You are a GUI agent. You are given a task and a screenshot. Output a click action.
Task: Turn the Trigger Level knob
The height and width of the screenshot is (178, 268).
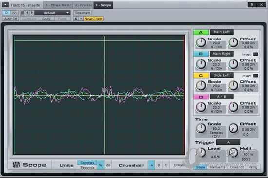point(201,153)
